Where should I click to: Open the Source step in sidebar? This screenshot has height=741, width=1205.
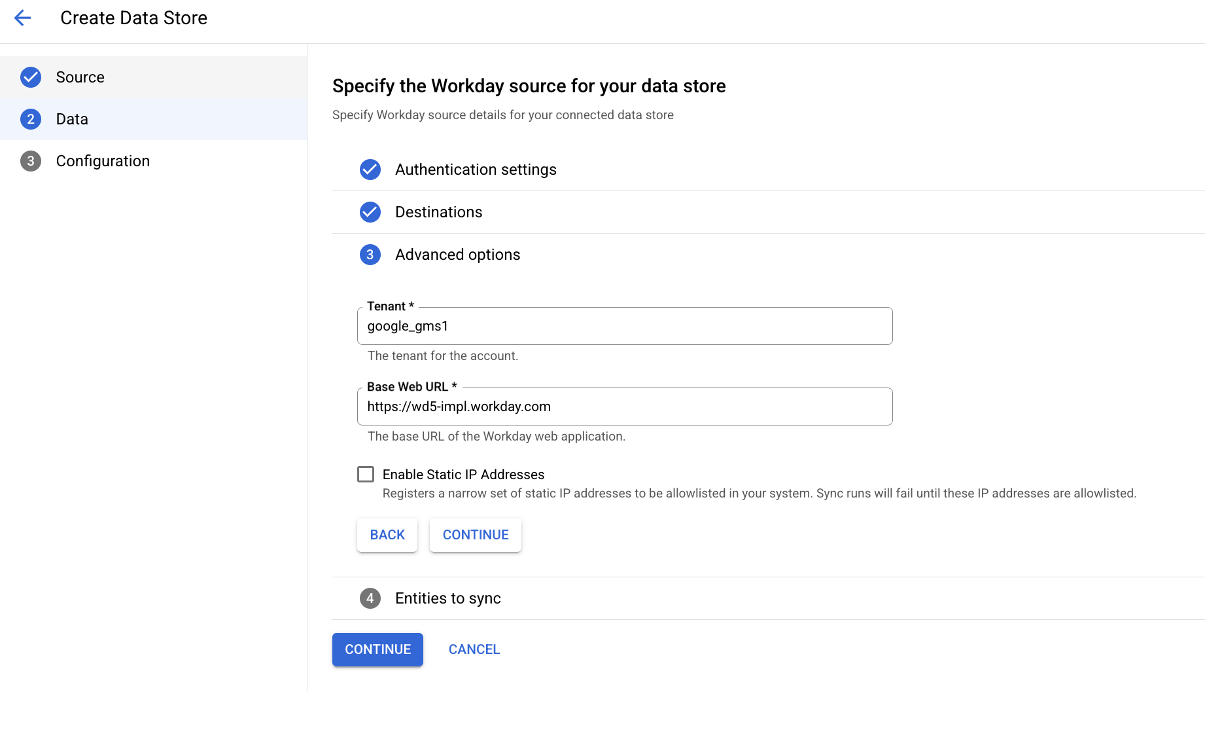153,77
